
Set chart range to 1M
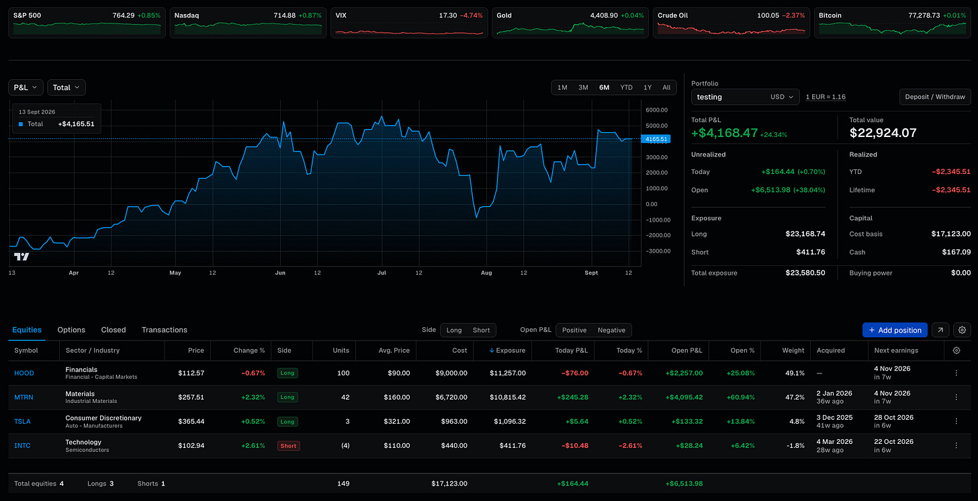click(562, 87)
